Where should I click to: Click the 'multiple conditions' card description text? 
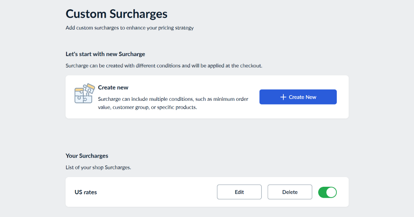tap(173, 99)
